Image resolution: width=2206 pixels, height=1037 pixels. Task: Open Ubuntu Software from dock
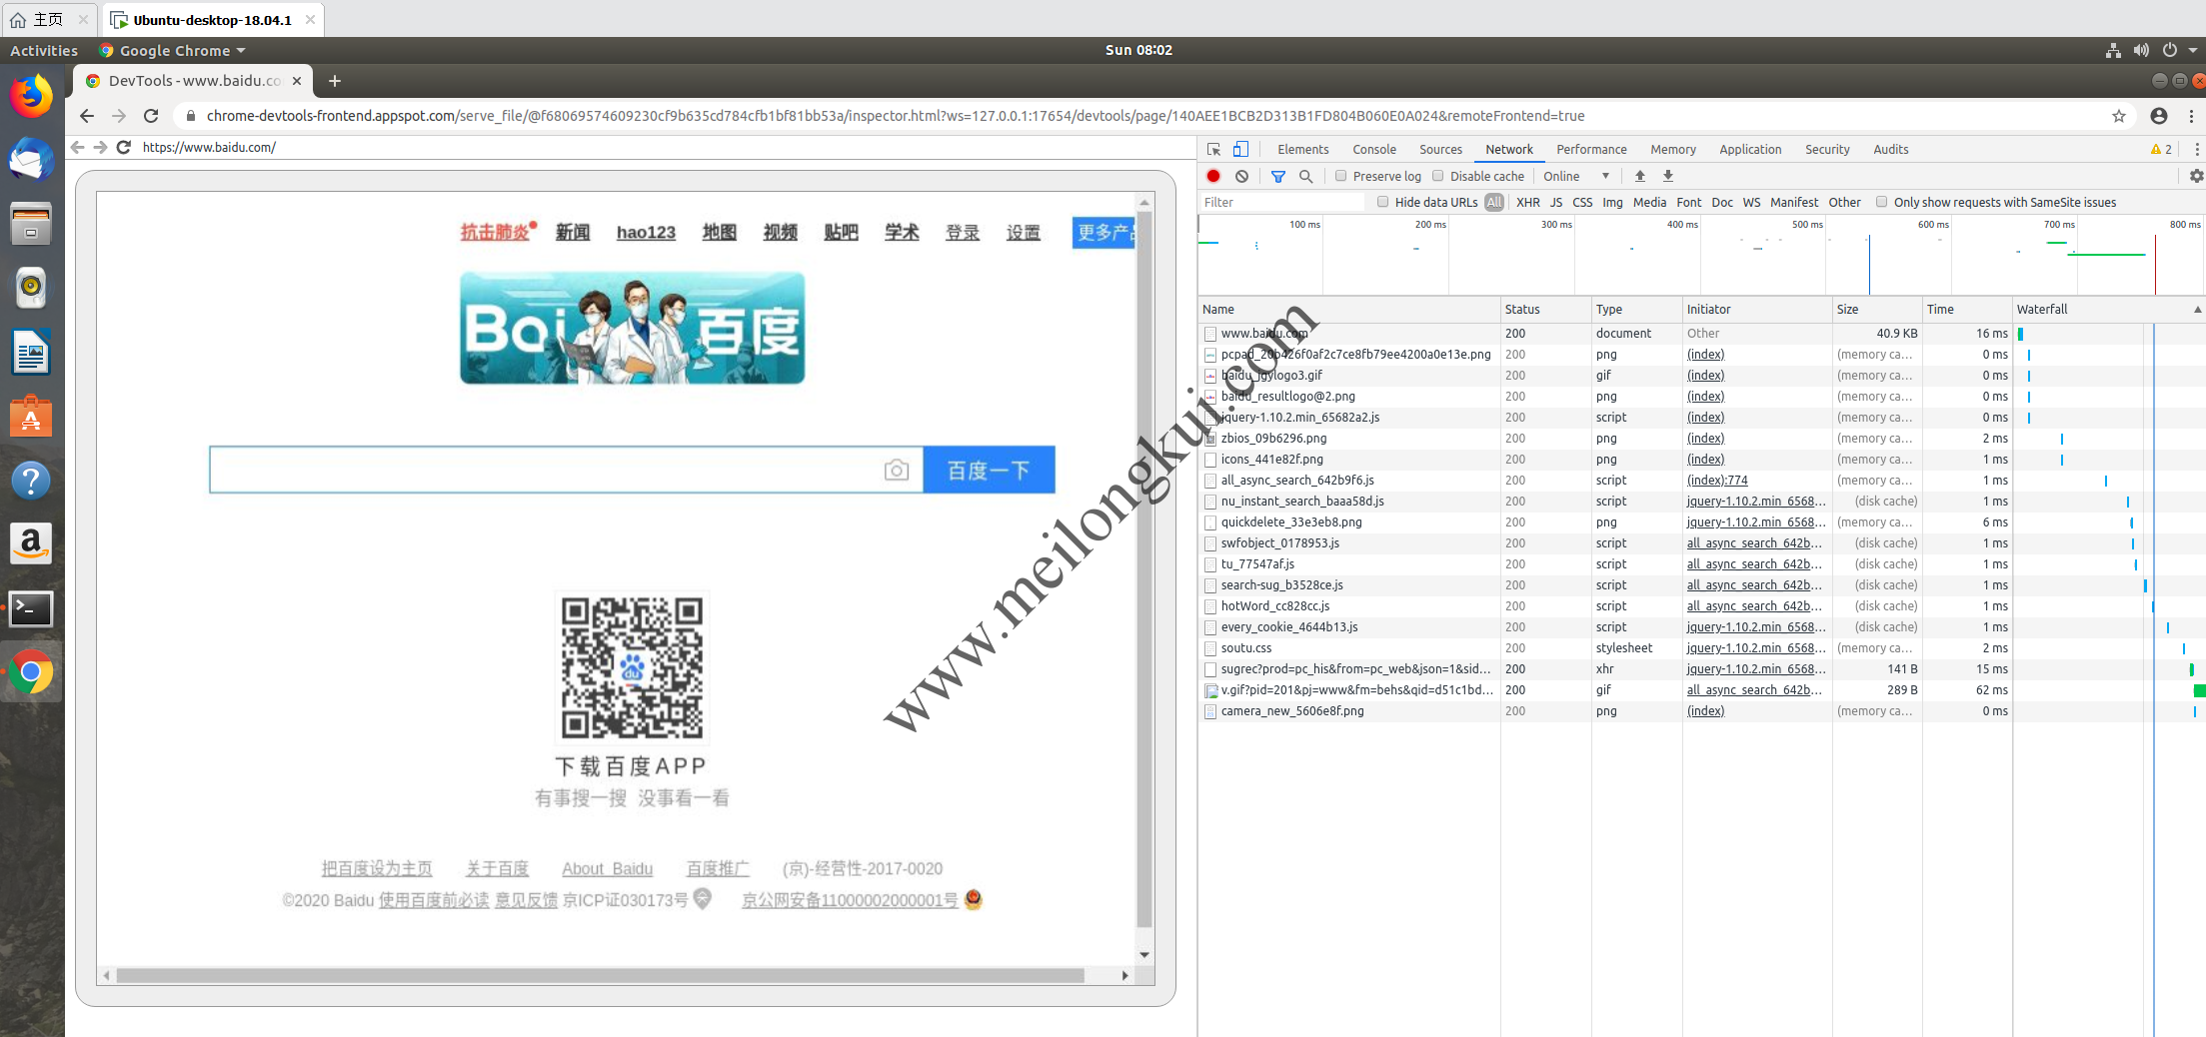click(x=31, y=417)
